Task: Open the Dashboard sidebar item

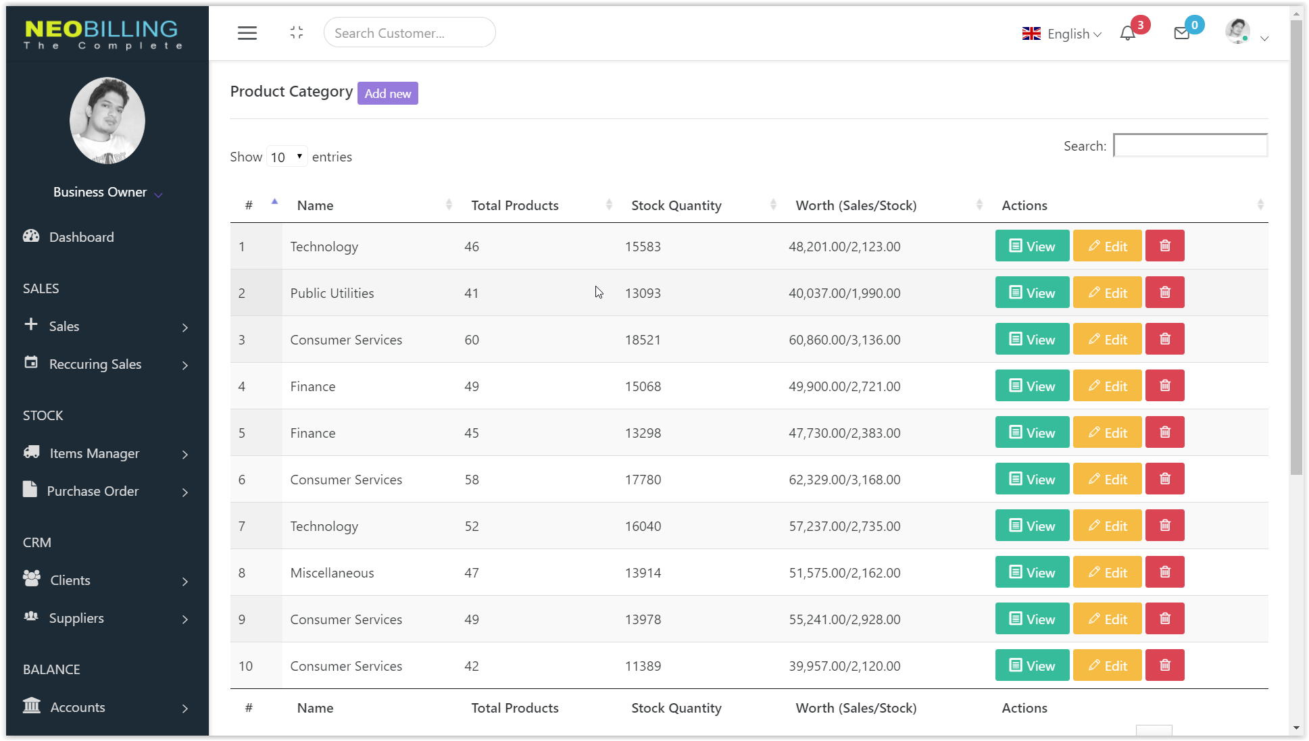Action: pos(81,237)
